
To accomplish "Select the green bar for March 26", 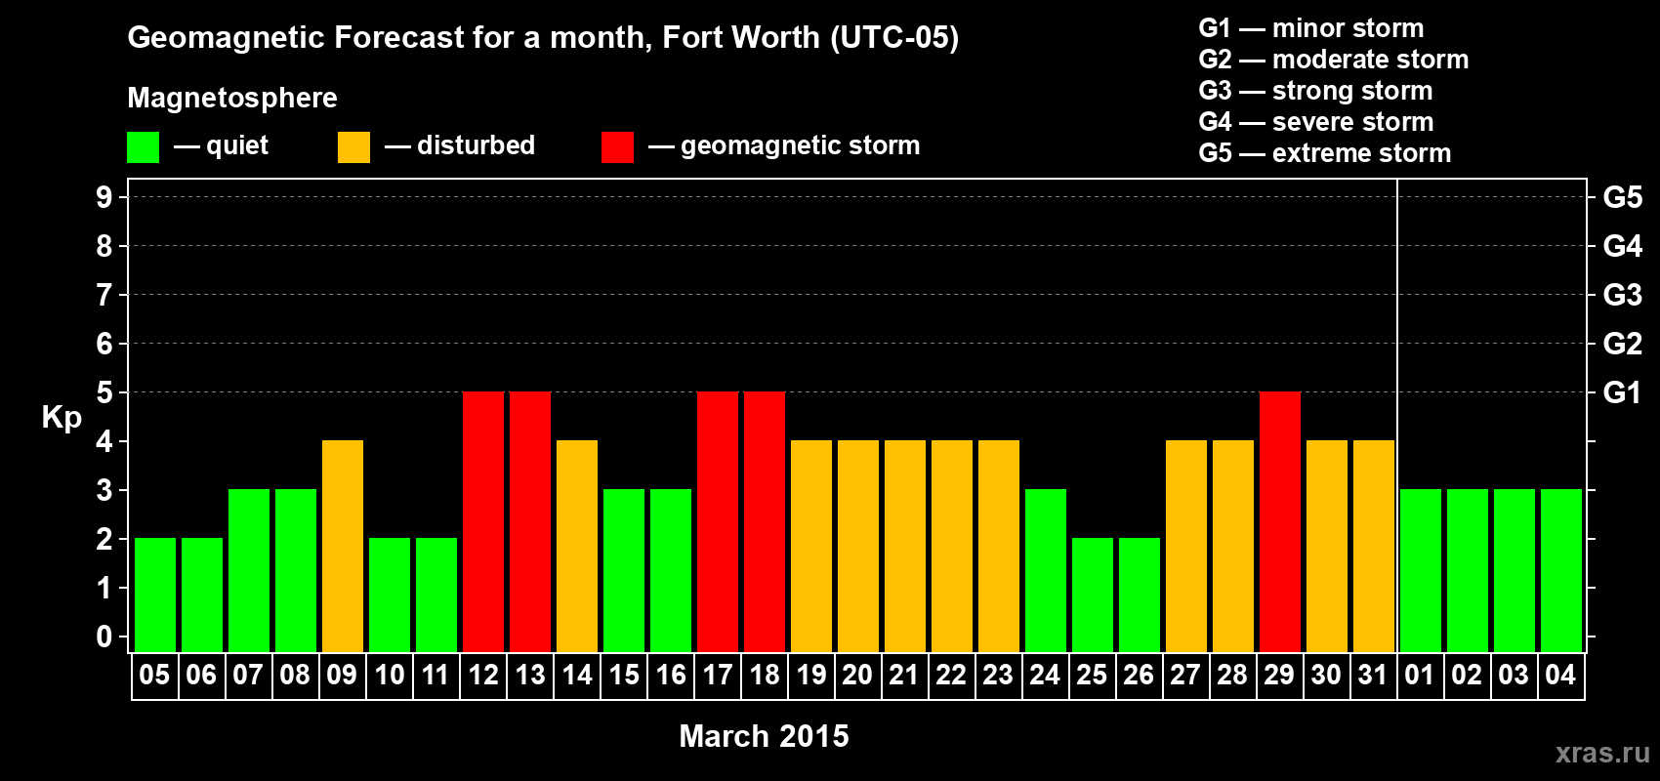I will 1140,596.
